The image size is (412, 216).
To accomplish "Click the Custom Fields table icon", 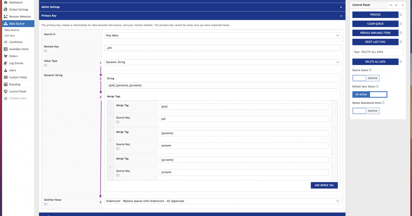I will [6, 77].
